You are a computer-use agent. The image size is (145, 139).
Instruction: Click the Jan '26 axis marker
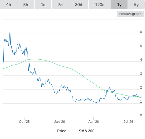(x=59, y=122)
